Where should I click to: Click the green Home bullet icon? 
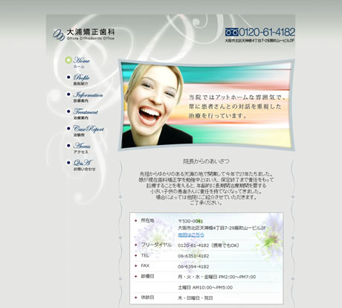point(68,60)
